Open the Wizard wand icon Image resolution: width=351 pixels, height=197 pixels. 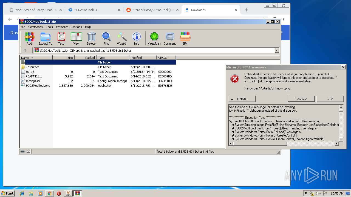pyautogui.click(x=121, y=38)
